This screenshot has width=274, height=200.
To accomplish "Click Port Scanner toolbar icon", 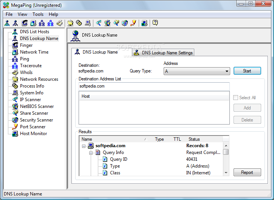I will click(x=133, y=23).
